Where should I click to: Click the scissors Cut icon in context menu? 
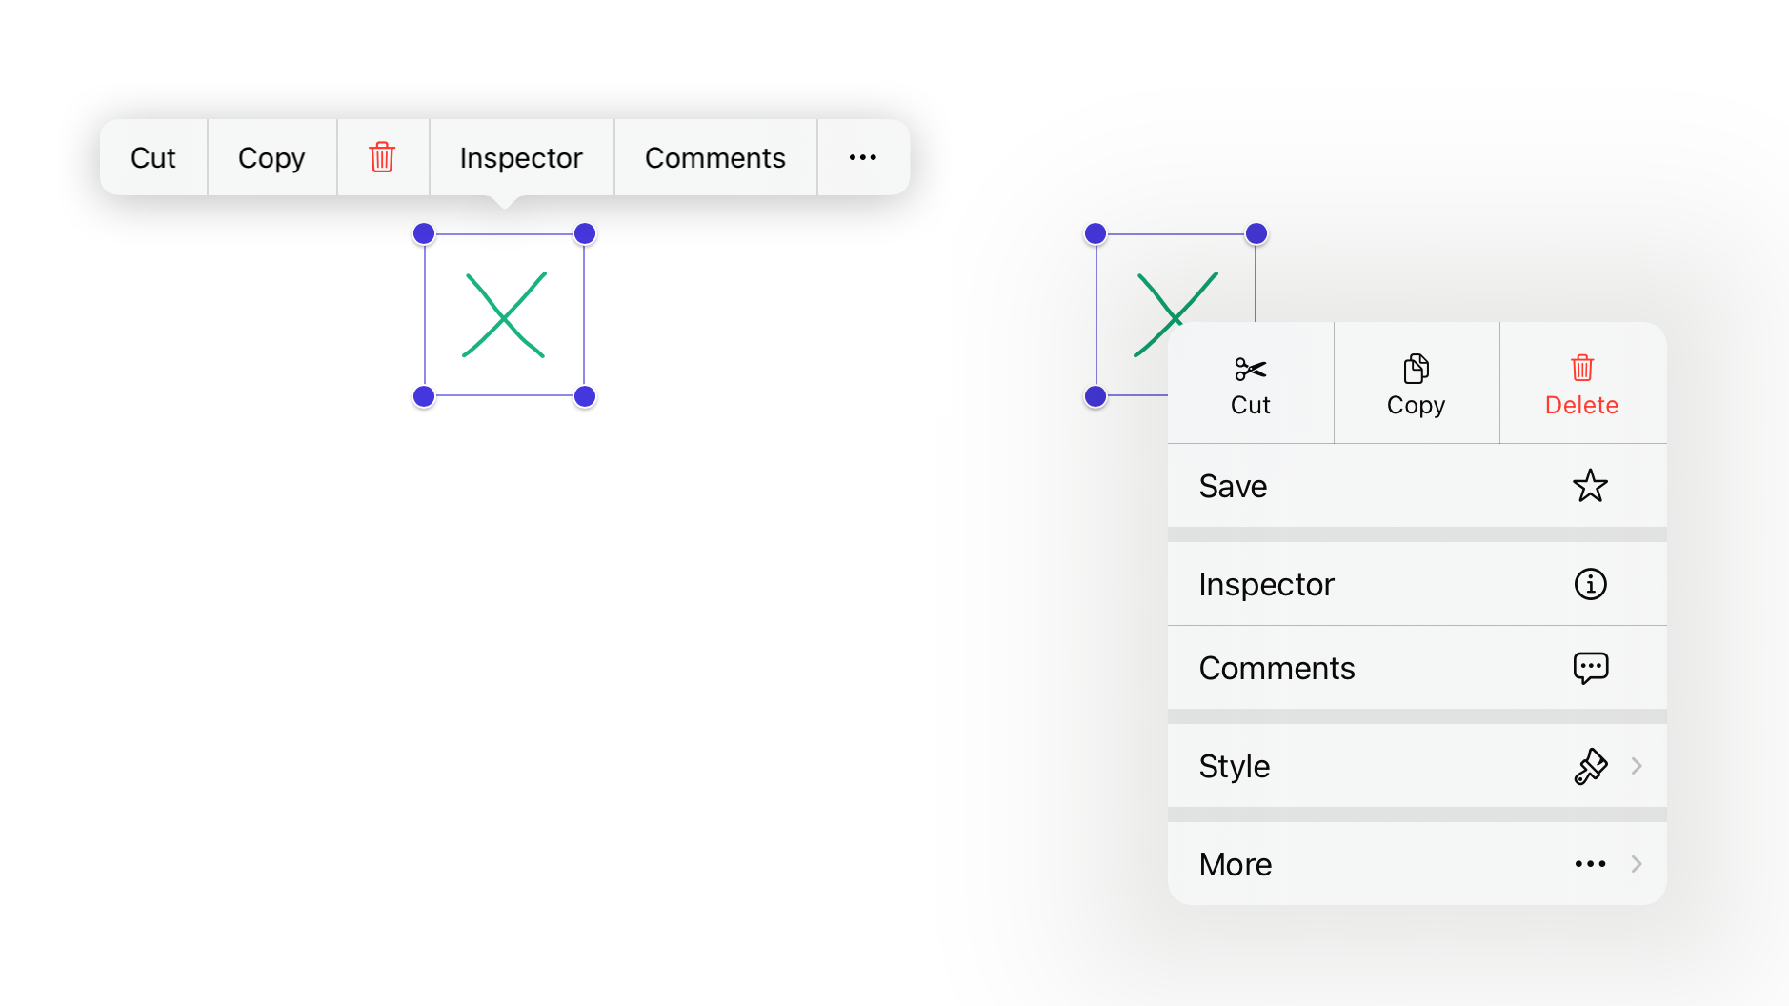pos(1250,369)
